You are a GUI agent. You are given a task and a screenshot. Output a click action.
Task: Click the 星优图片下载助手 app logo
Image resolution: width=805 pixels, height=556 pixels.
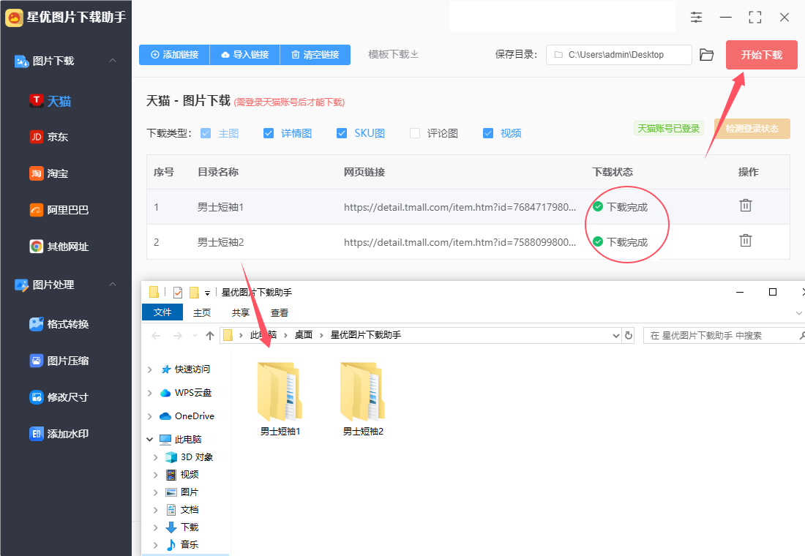click(x=14, y=18)
